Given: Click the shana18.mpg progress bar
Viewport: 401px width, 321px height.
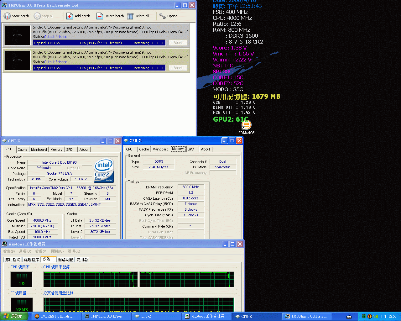Looking at the screenshot, I should [99, 43].
